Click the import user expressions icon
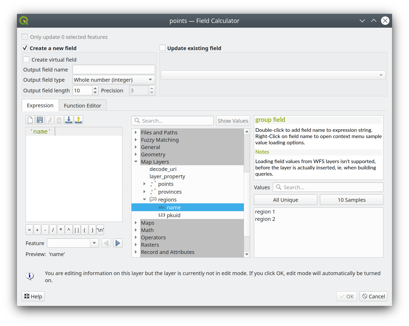The height and width of the screenshot is (326, 409). pos(69,120)
